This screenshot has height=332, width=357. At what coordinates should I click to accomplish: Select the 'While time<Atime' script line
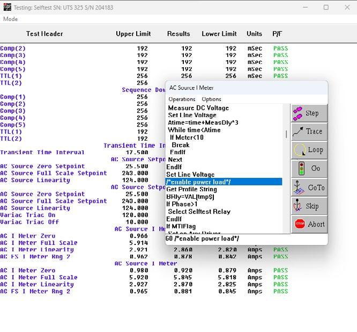194,130
